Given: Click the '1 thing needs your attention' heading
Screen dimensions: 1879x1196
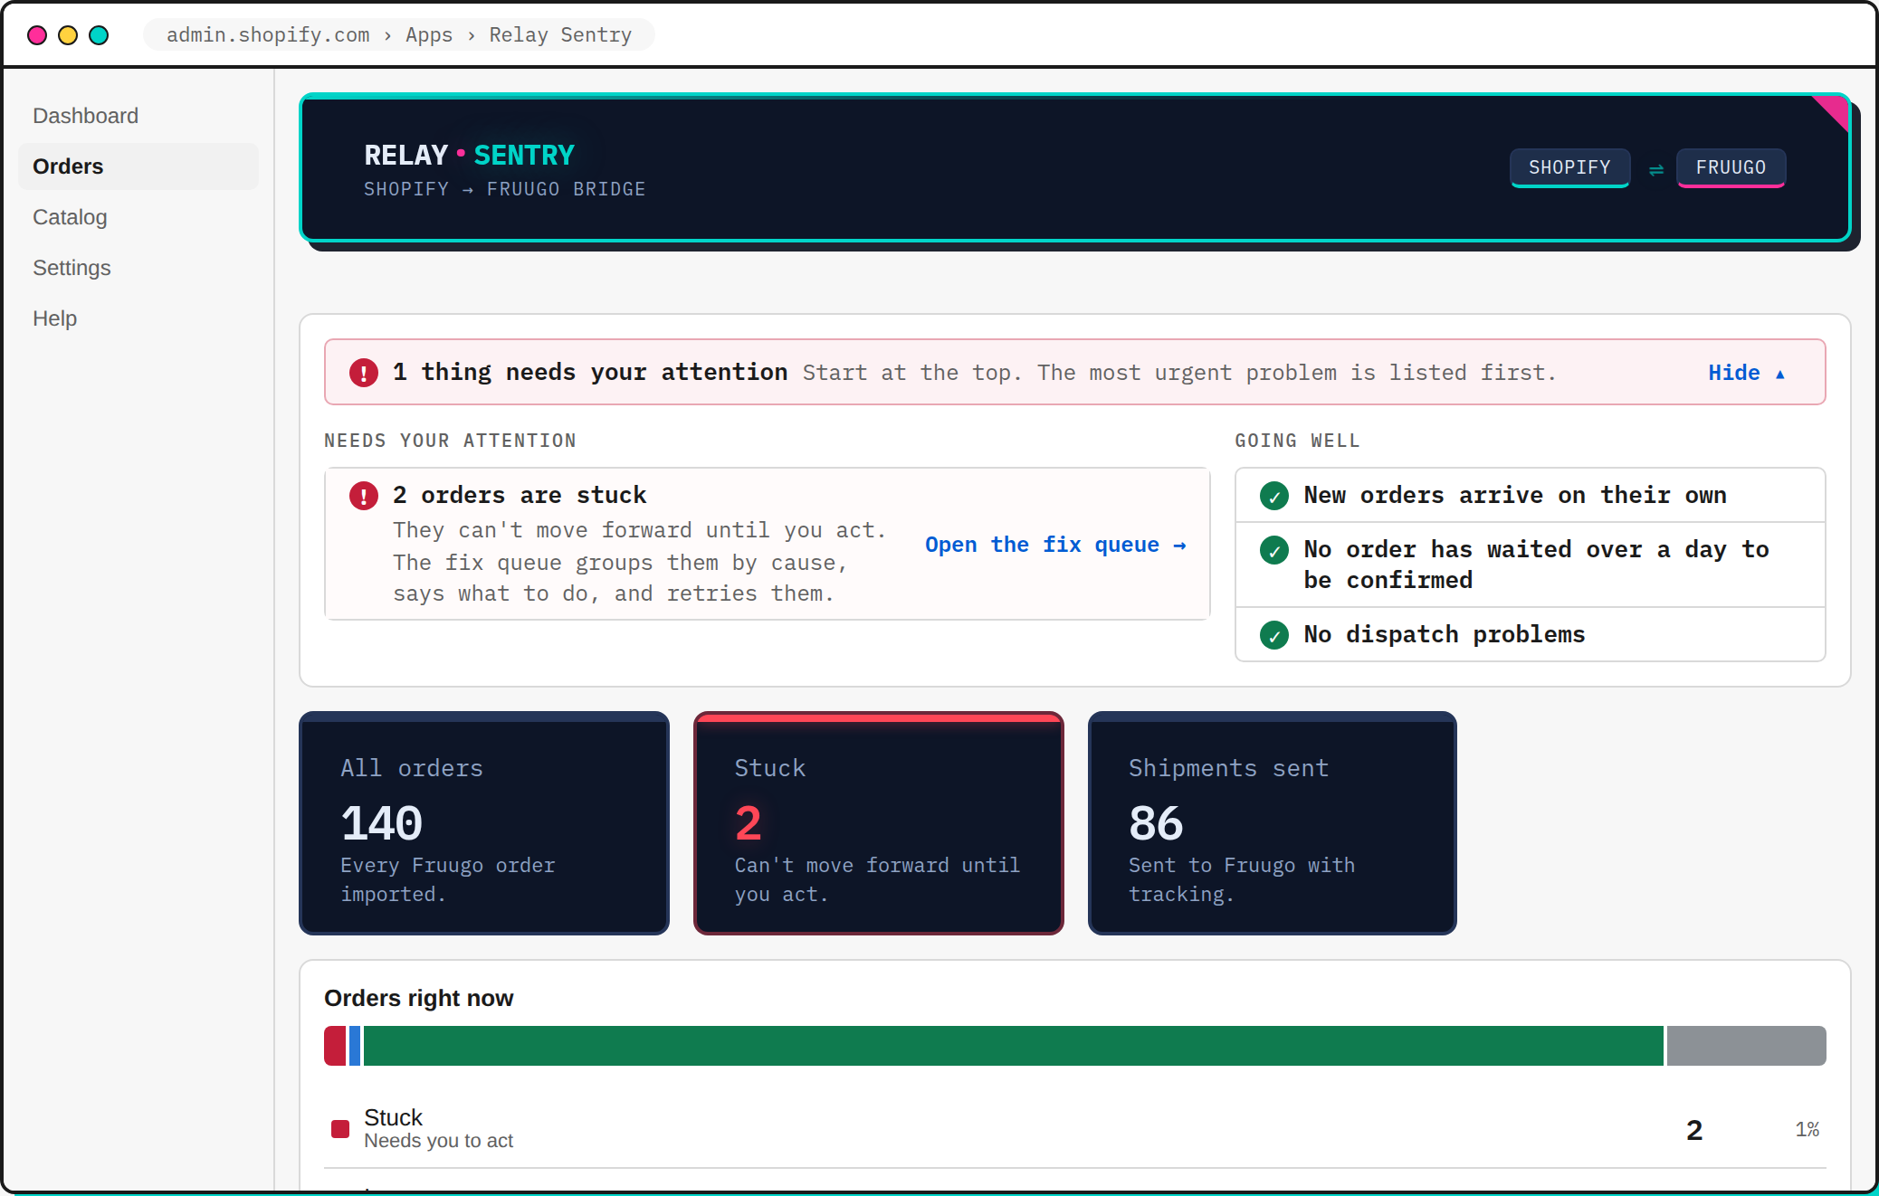Looking at the screenshot, I should point(590,373).
